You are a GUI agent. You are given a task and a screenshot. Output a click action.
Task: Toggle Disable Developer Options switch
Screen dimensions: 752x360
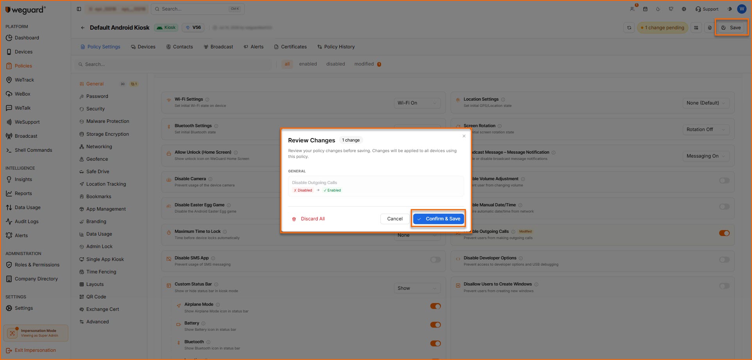pyautogui.click(x=724, y=260)
